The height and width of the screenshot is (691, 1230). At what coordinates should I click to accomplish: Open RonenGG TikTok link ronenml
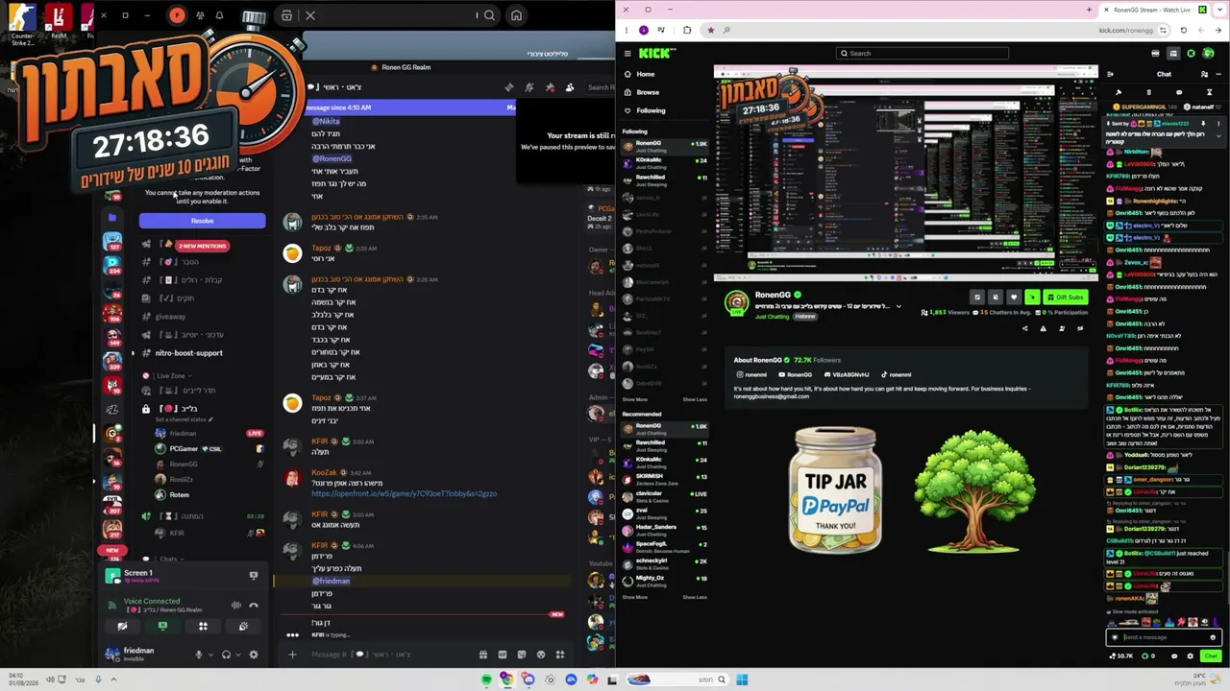896,375
